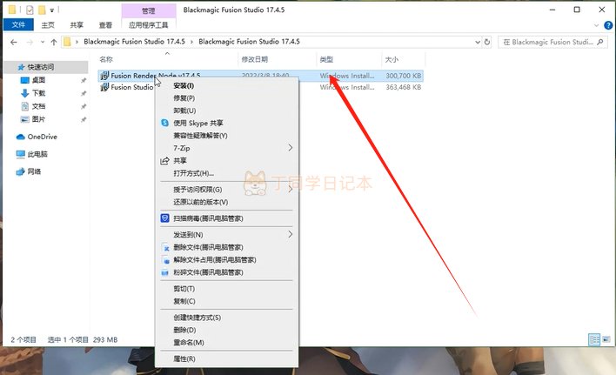
Task: Select 此电脑 in navigation pane
Action: 37,154
